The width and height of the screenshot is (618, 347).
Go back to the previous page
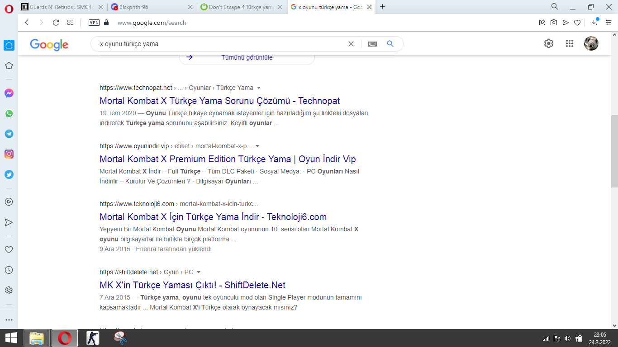coord(27,23)
